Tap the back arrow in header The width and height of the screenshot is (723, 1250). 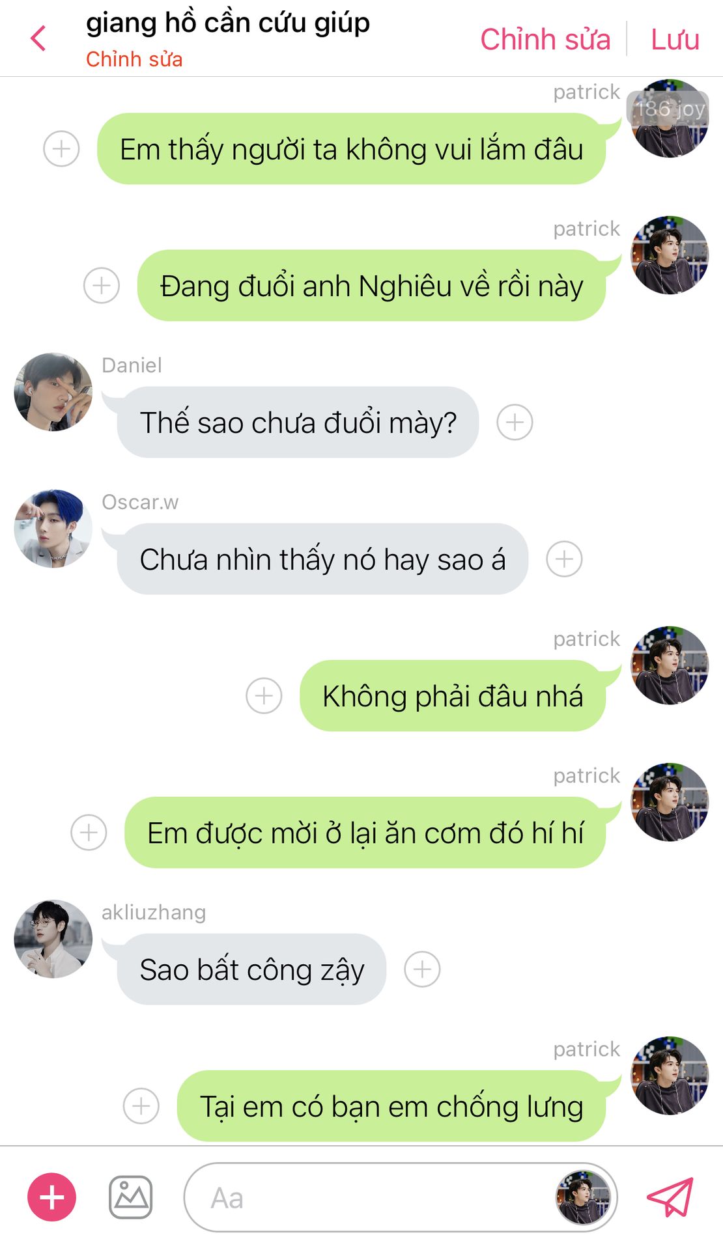pos(38,38)
